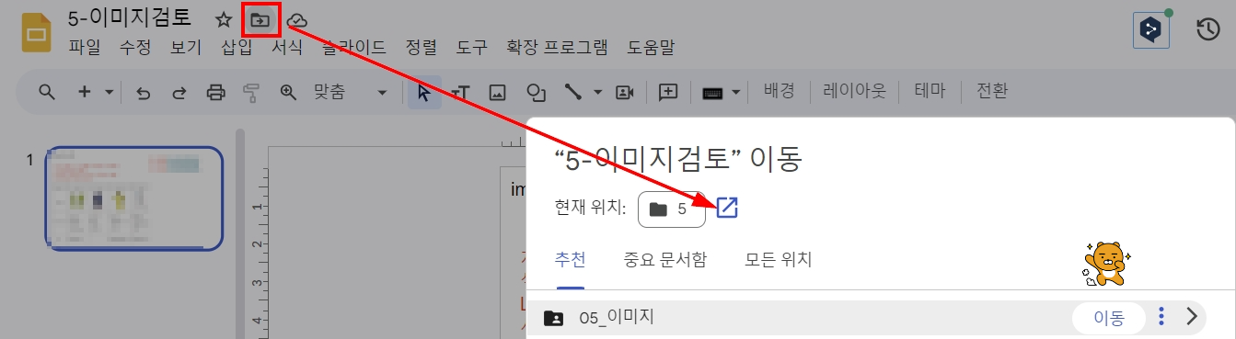1236x339 pixels.
Task: Open version history clock icon
Action: (x=1207, y=29)
